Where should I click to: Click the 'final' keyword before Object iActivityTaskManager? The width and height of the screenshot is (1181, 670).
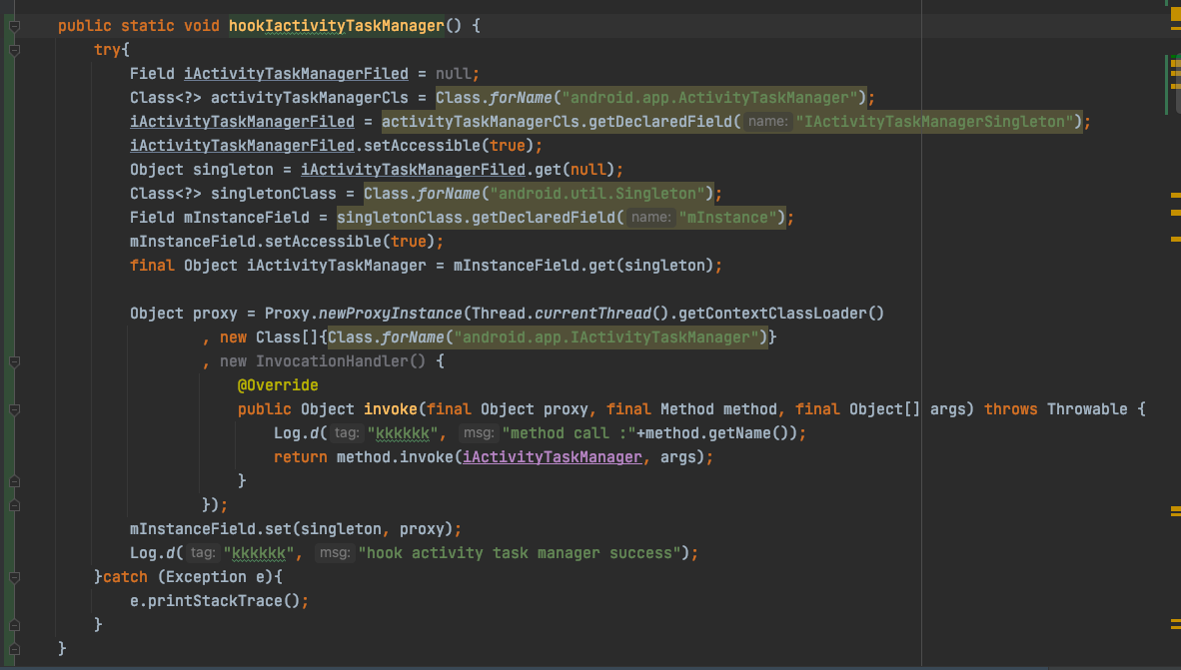pos(152,266)
